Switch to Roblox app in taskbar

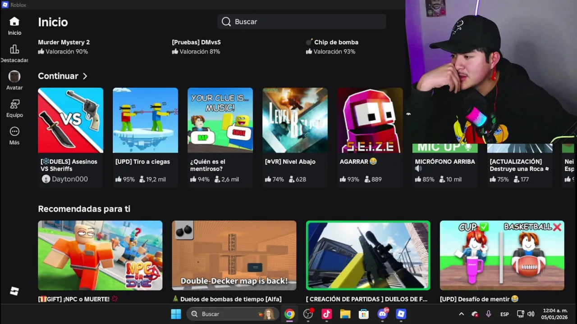point(401,314)
